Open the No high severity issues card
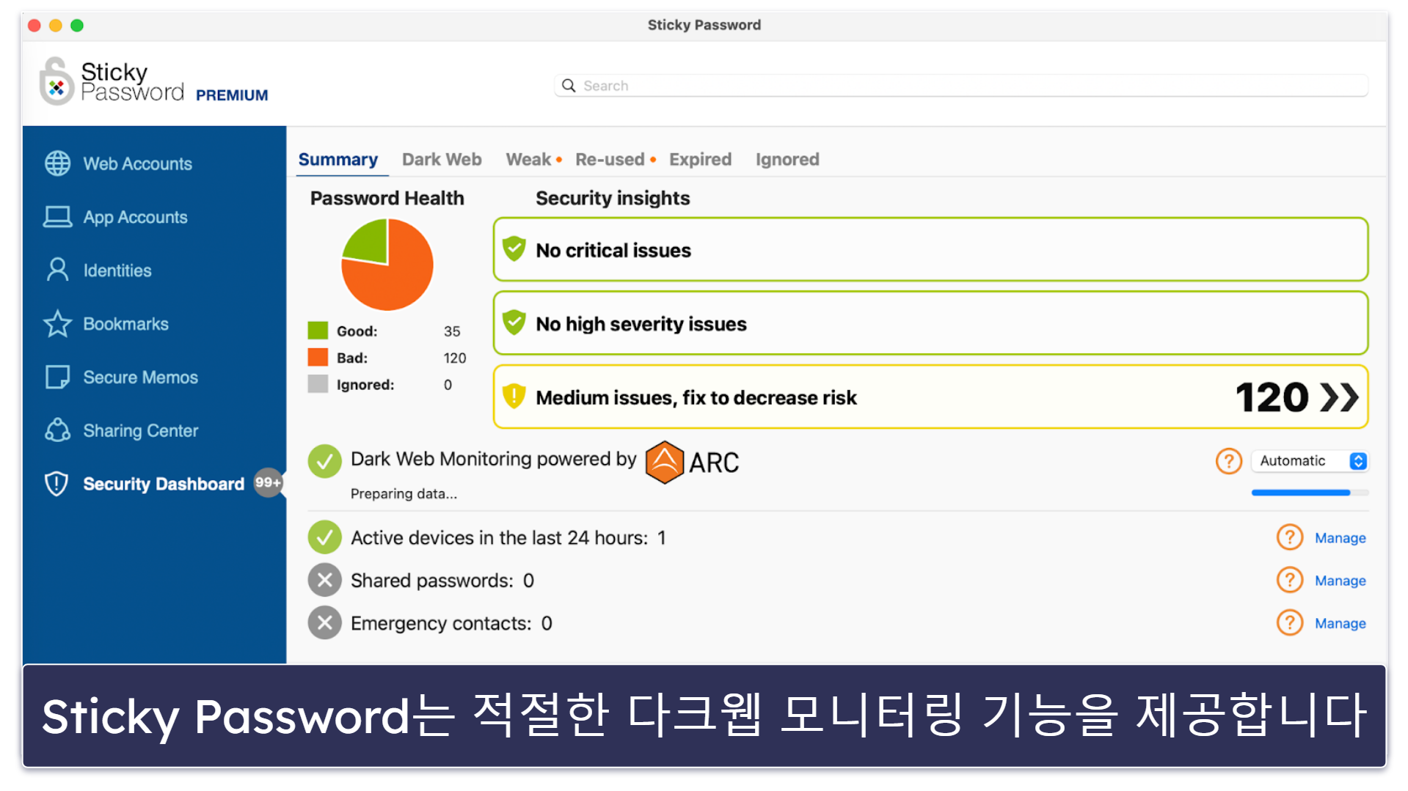 coord(930,323)
